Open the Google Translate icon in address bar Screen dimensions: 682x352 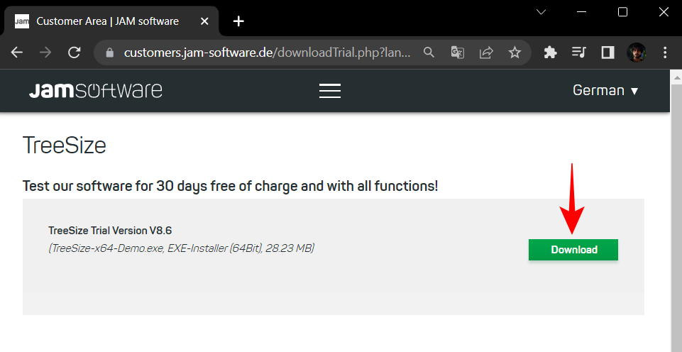tap(458, 53)
